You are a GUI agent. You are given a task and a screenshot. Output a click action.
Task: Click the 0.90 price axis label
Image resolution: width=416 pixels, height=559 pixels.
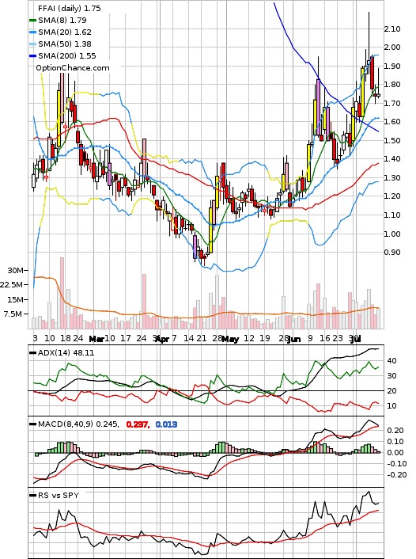coord(391,252)
